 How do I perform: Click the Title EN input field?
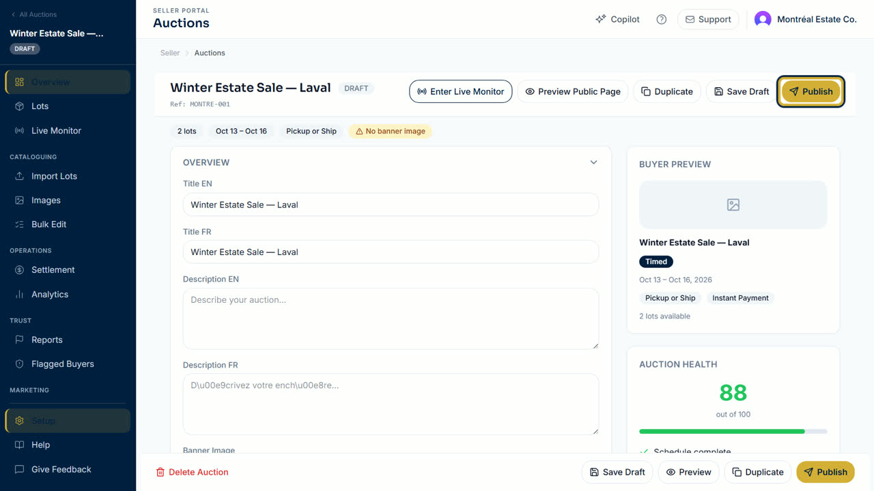[x=391, y=205]
